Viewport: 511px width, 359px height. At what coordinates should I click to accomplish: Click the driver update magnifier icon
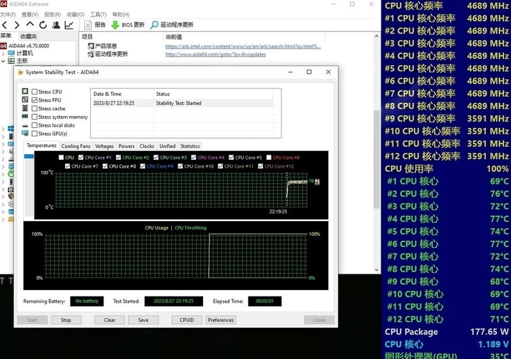point(154,25)
